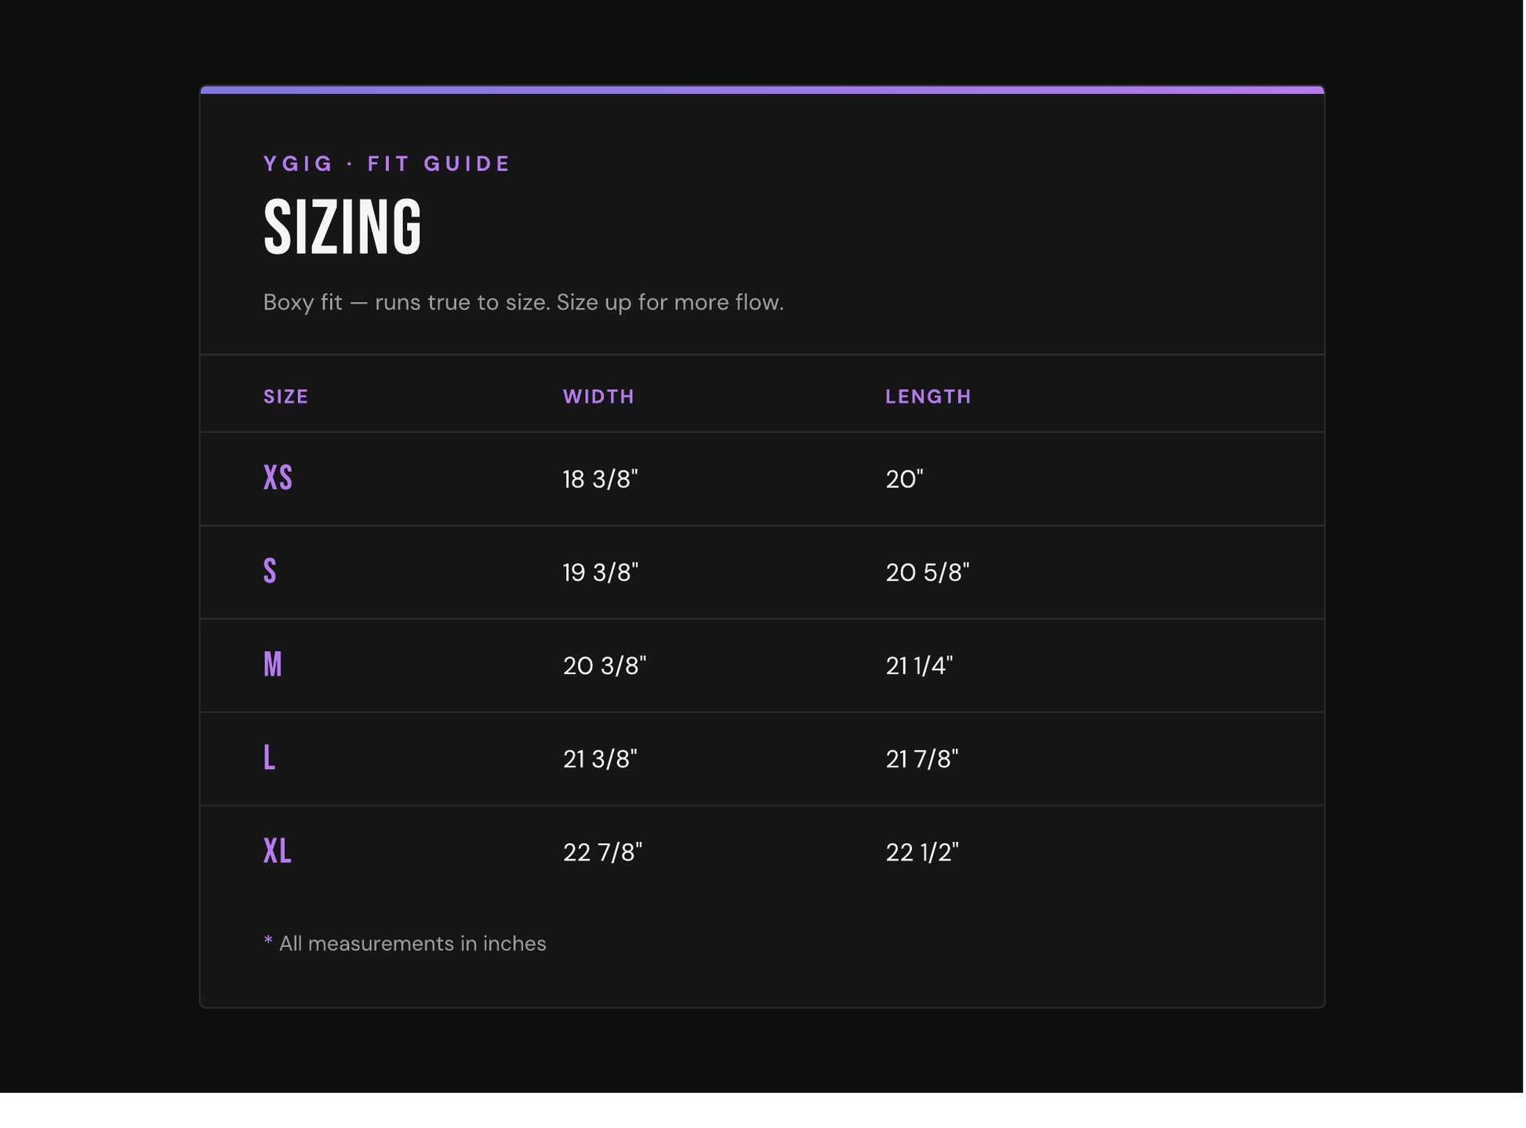This screenshot has height=1128, width=1526.
Task: Click the 20 5/8" length value
Action: coord(928,572)
